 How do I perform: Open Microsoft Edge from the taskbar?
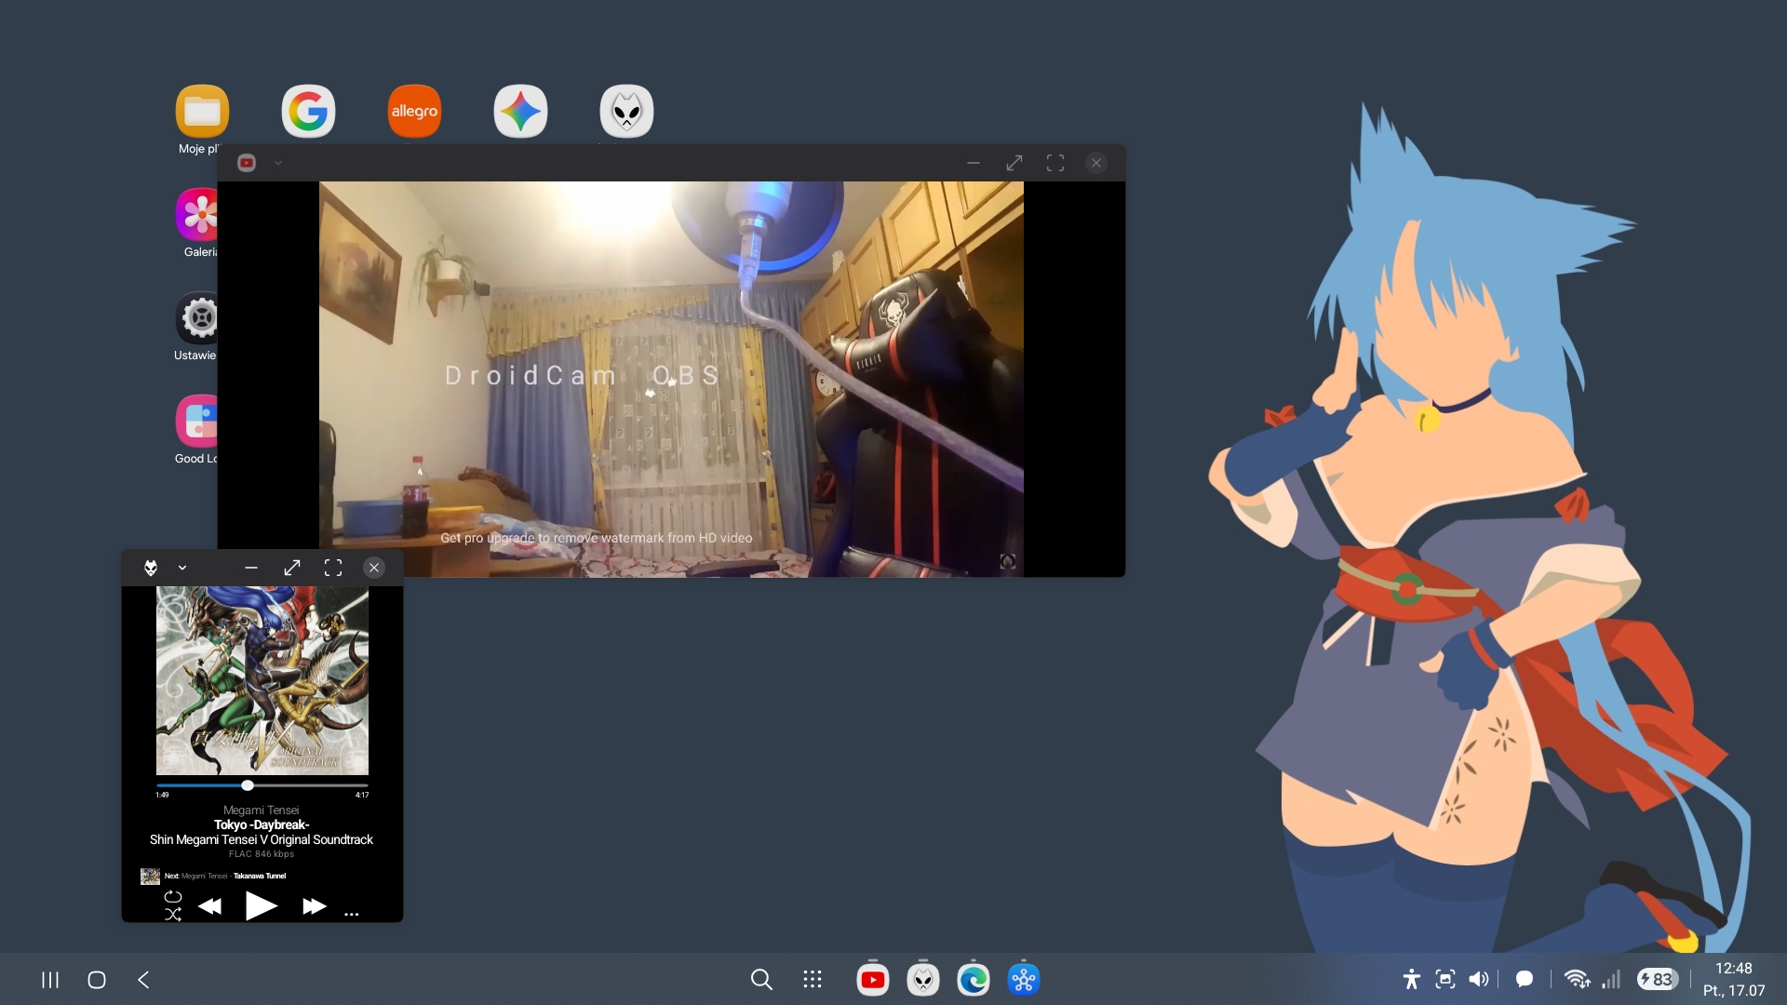[974, 979]
